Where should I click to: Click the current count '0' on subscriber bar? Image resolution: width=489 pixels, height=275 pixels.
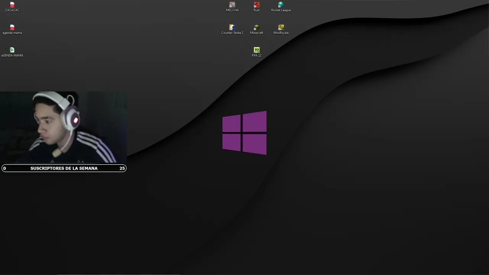[5, 168]
